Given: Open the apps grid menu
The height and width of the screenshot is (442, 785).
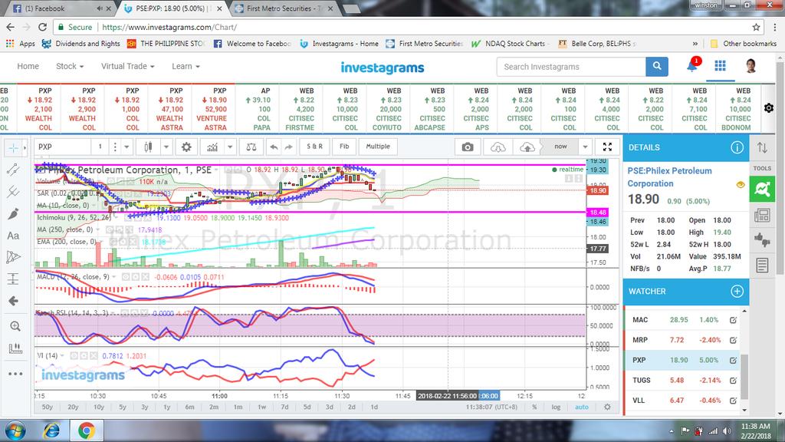Looking at the screenshot, I should [x=720, y=66].
